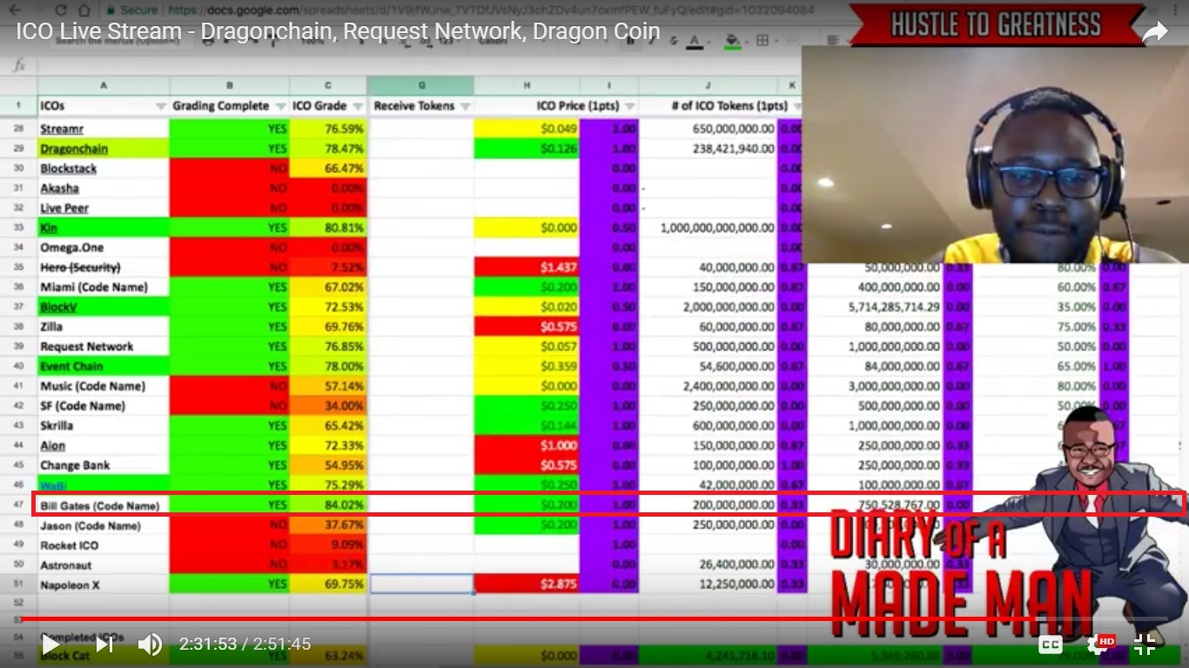Open the Event Chain link
This screenshot has height=668, width=1189.
[x=71, y=366]
